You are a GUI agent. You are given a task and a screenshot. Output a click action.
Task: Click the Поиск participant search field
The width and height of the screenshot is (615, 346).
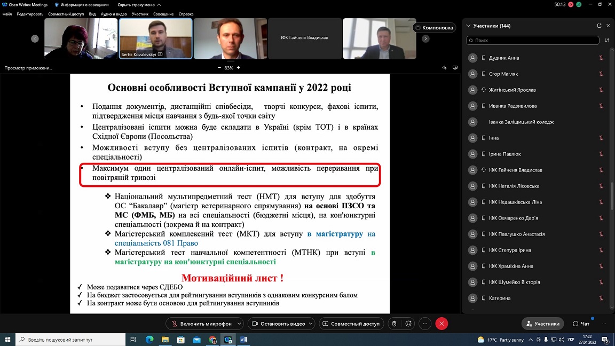point(533,41)
